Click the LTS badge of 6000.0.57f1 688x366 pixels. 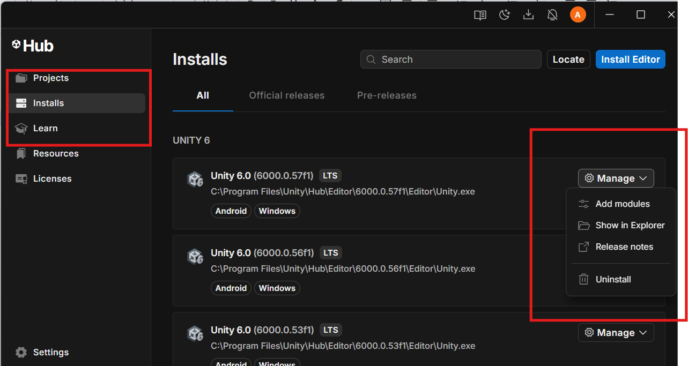(330, 176)
